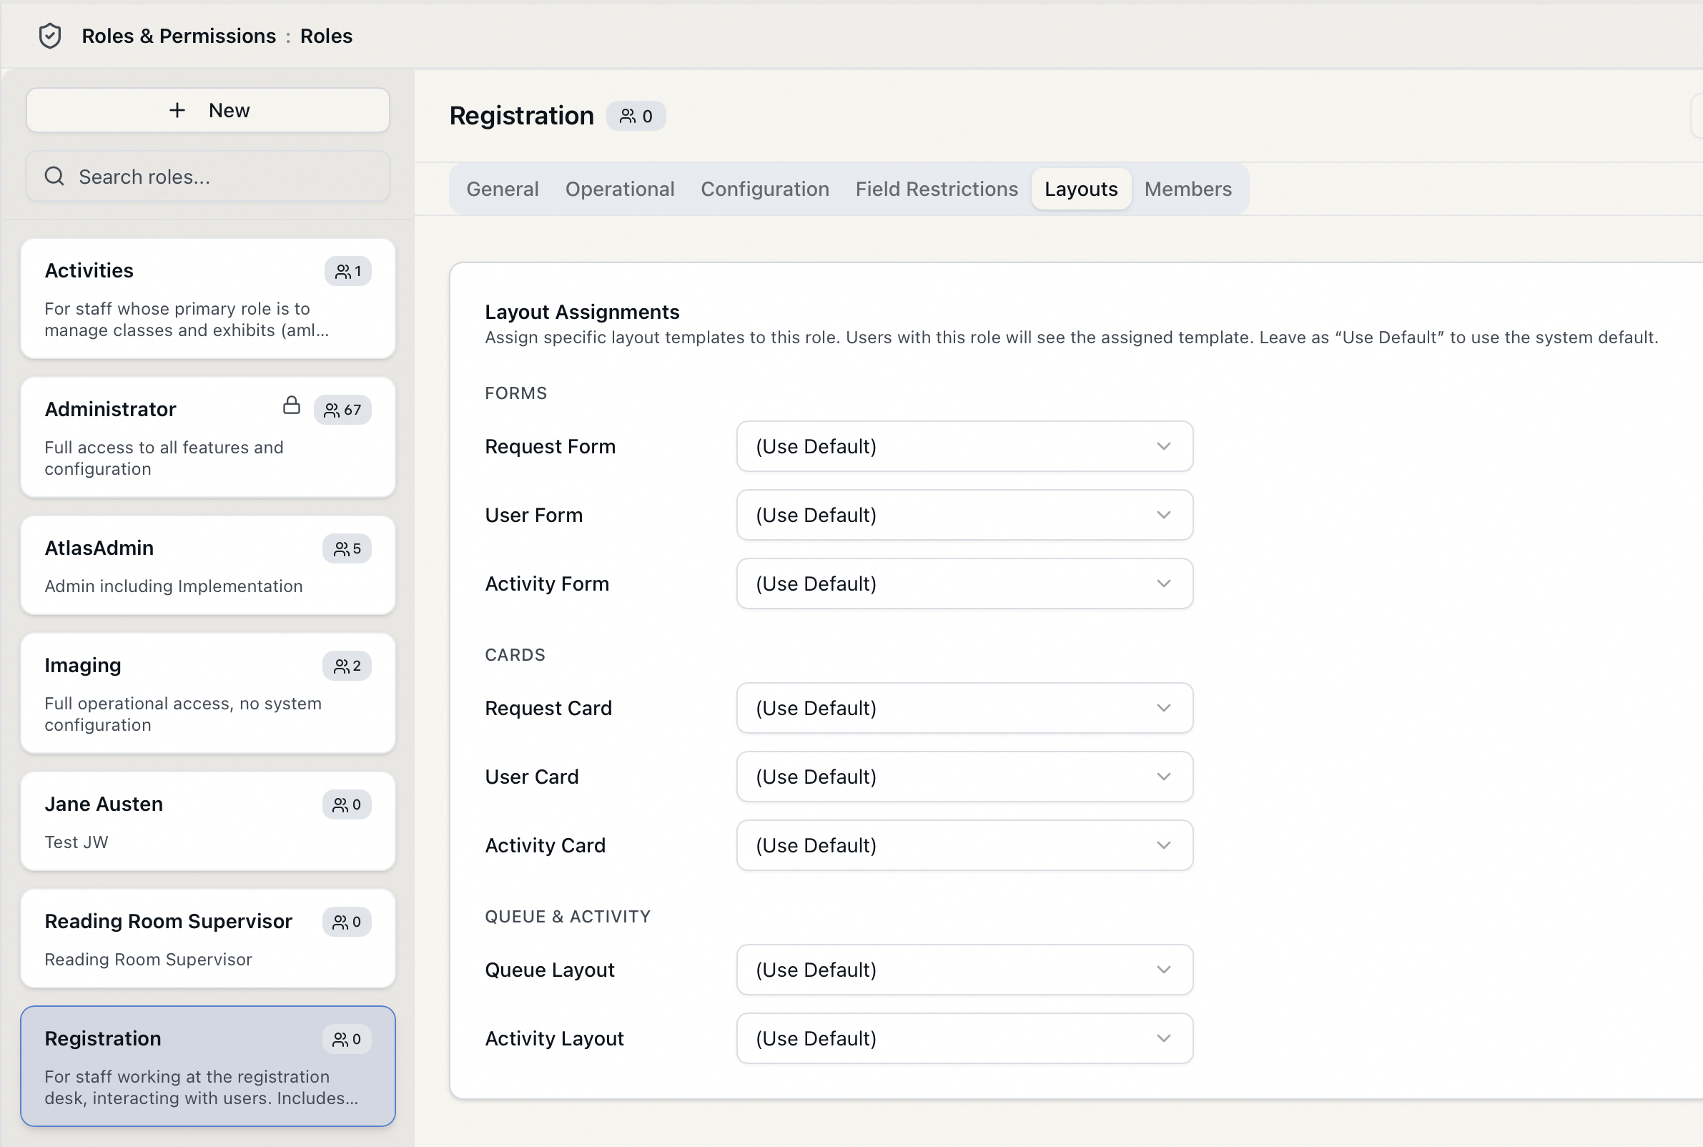Click the User Form label
The height and width of the screenshot is (1147, 1703).
pos(534,516)
